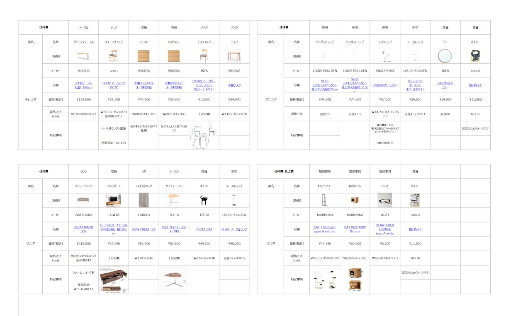Select the LOWYA TV board image
This screenshot has height=316, width=506.
[x=114, y=200]
